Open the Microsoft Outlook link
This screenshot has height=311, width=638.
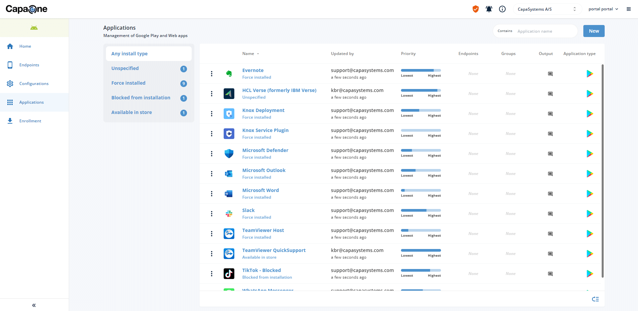tap(264, 170)
